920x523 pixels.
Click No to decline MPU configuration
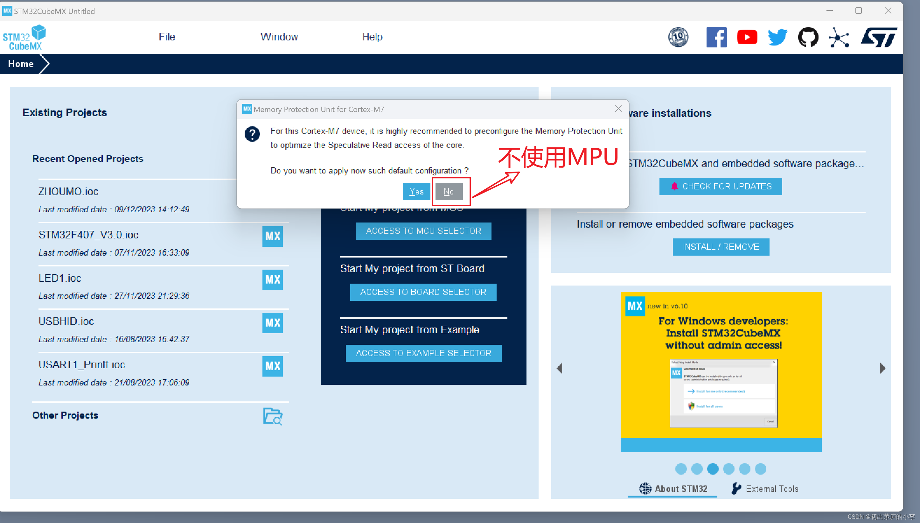click(x=449, y=192)
